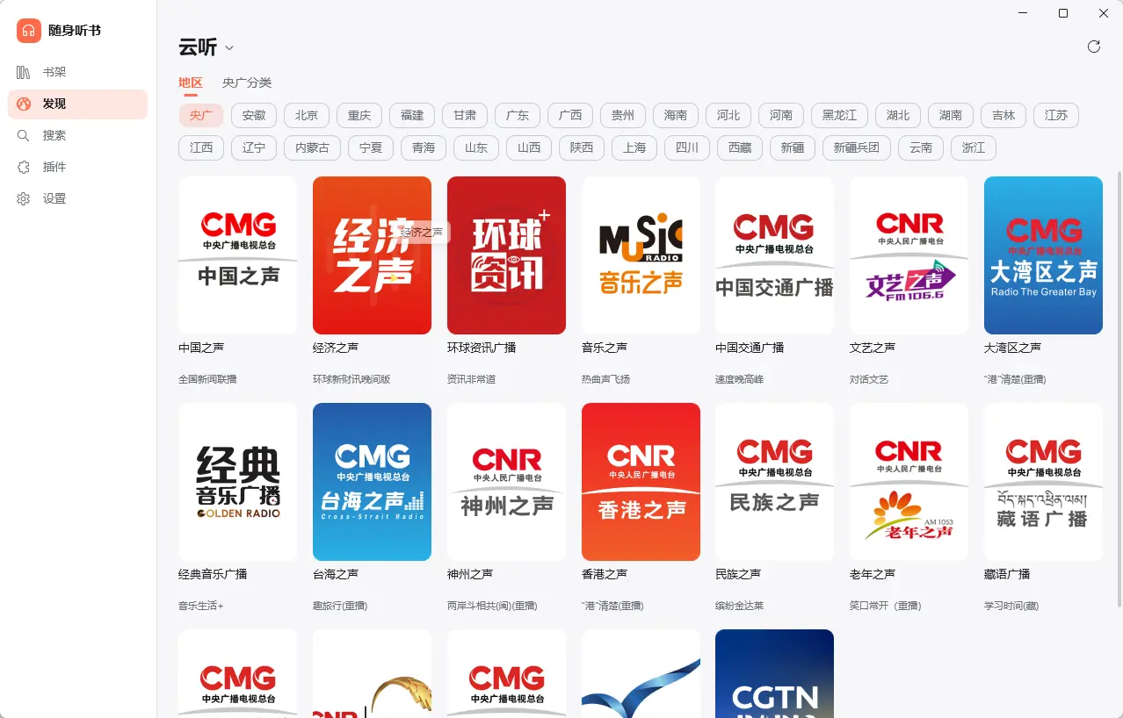
Task: Choose the 新疆兵团 region filter
Action: coord(857,147)
